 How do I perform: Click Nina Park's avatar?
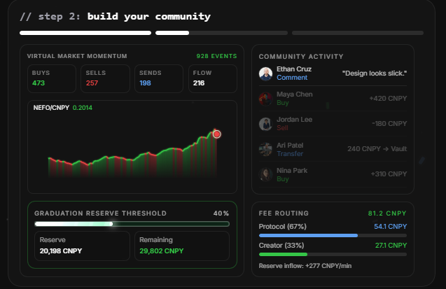pos(265,174)
